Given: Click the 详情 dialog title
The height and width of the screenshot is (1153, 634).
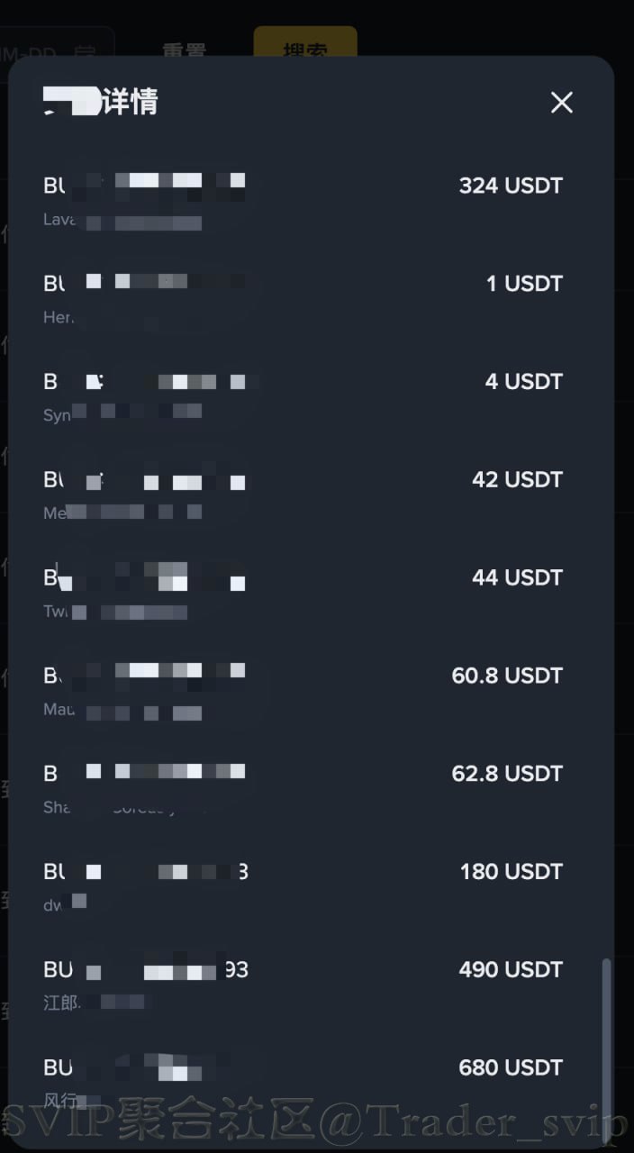Looking at the screenshot, I should (x=101, y=102).
